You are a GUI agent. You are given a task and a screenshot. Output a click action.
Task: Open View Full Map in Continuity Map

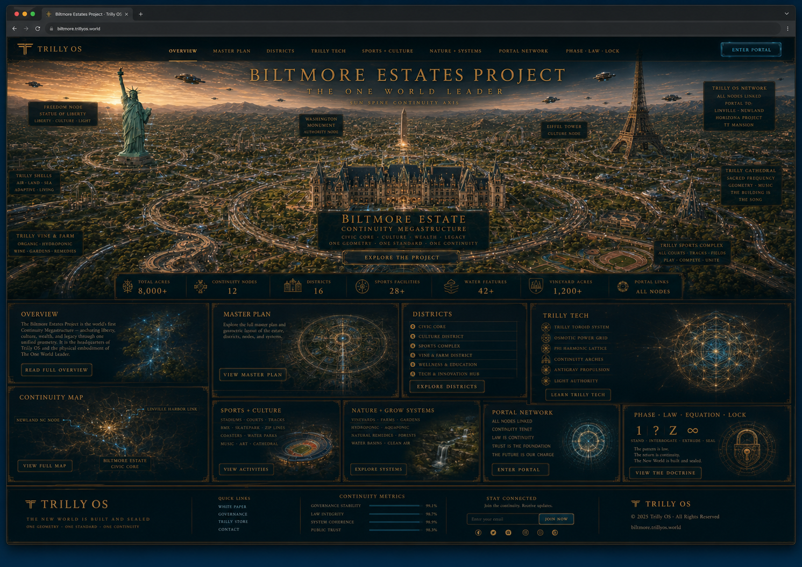tap(45, 466)
